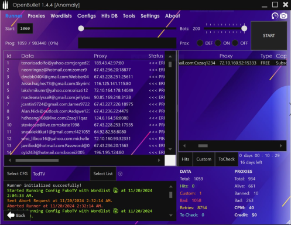Select the ON proxy mode radio button
Screen dimensions: 291x225
coord(218,43)
